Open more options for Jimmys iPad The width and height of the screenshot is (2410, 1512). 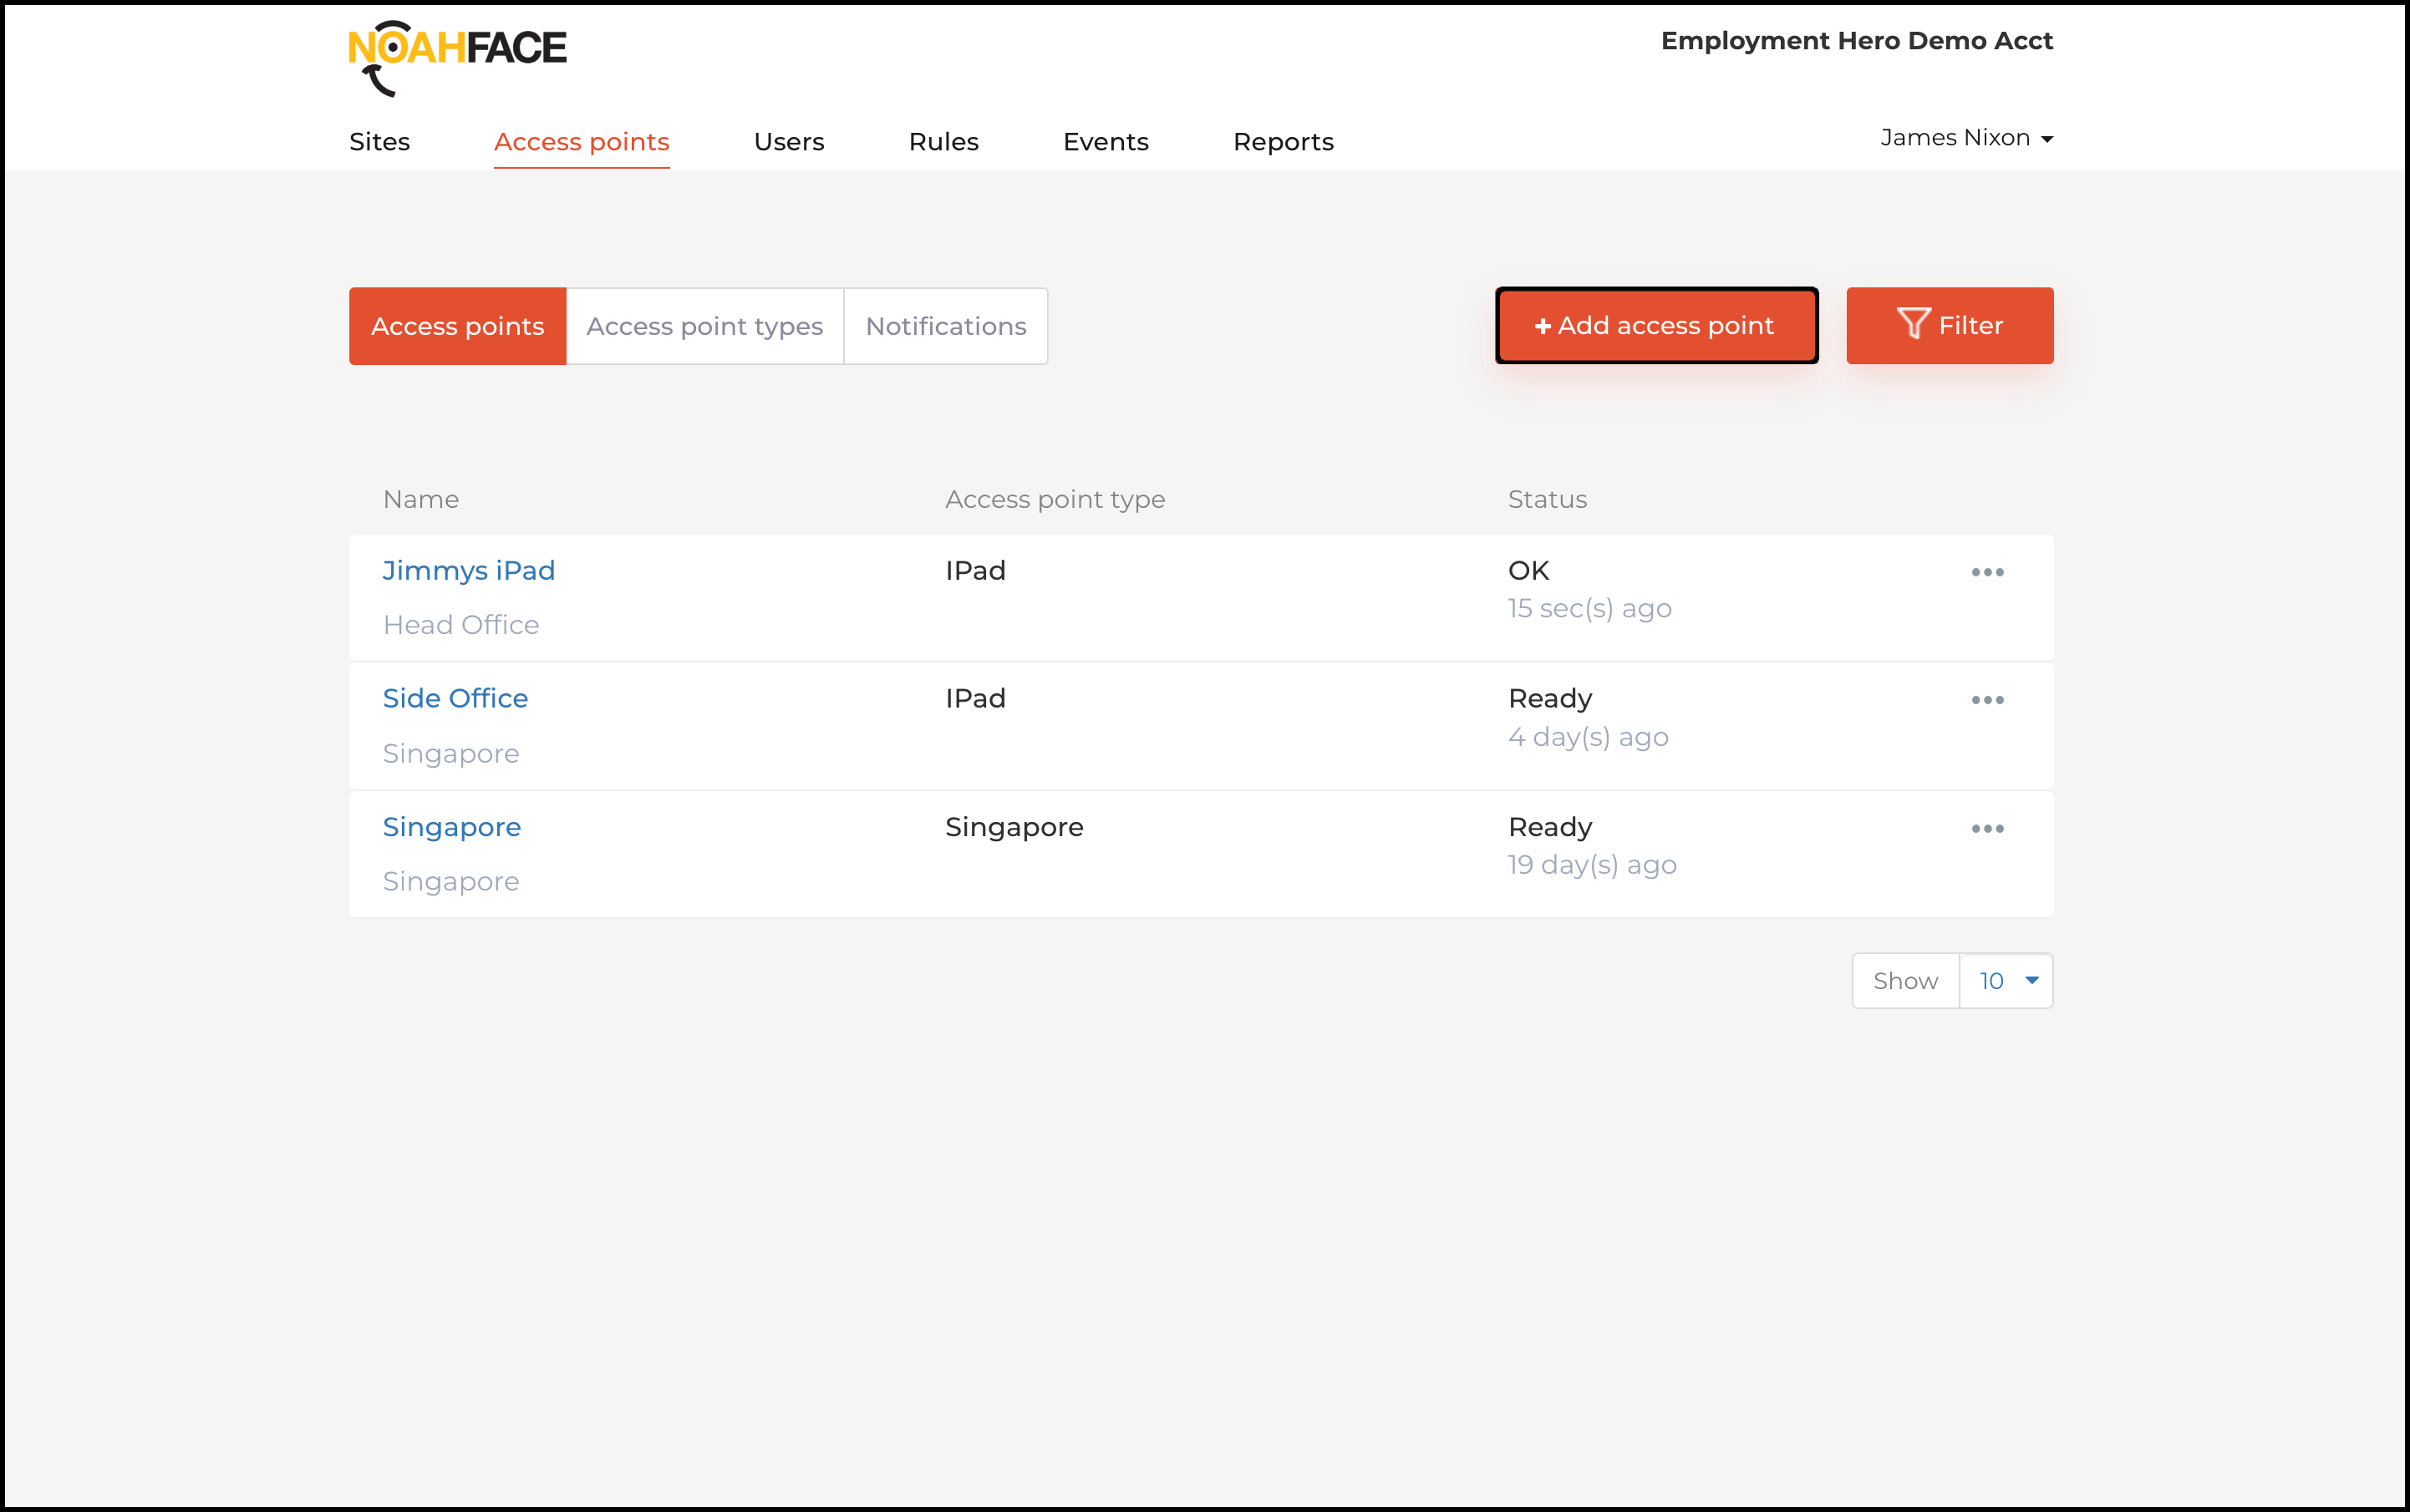pos(1987,572)
